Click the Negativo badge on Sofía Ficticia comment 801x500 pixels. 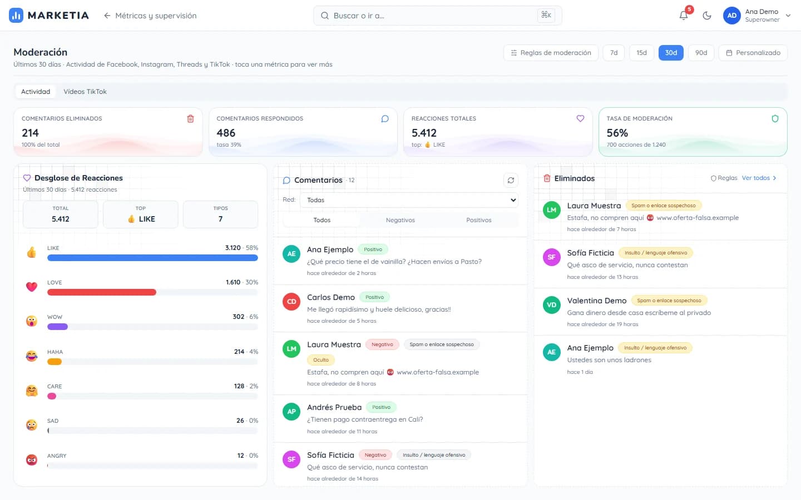(x=375, y=455)
